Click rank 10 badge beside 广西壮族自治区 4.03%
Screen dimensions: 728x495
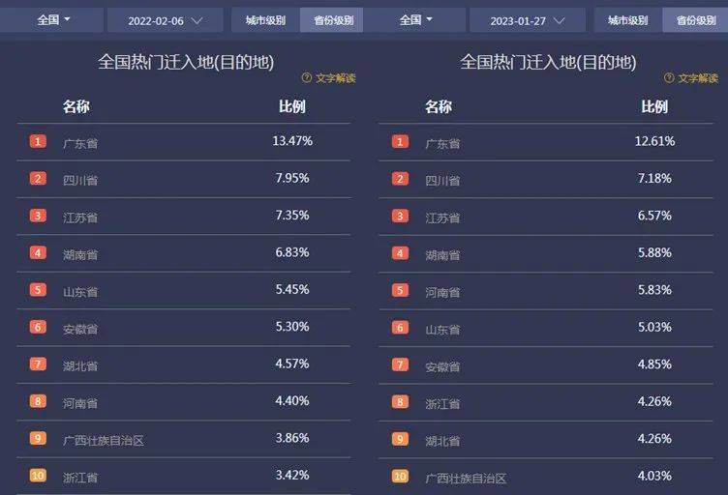coord(400,476)
